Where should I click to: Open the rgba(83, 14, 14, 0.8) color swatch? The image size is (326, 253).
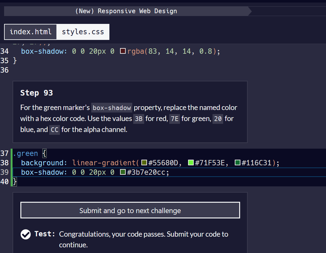click(x=123, y=51)
